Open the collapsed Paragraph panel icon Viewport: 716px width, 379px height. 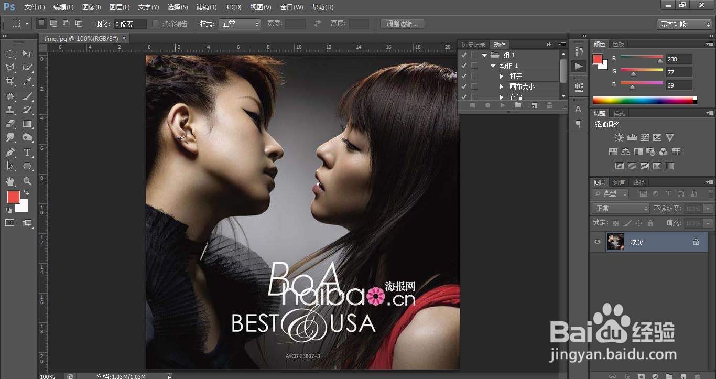579,124
